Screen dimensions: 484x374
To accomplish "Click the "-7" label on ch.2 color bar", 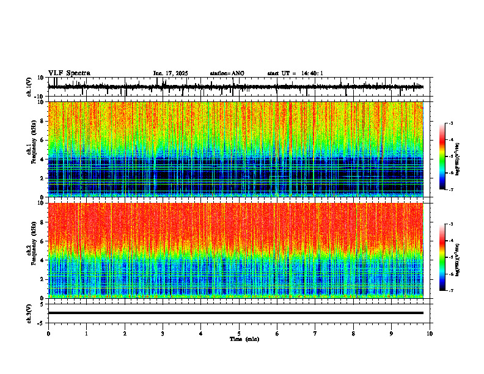I will point(451,291).
